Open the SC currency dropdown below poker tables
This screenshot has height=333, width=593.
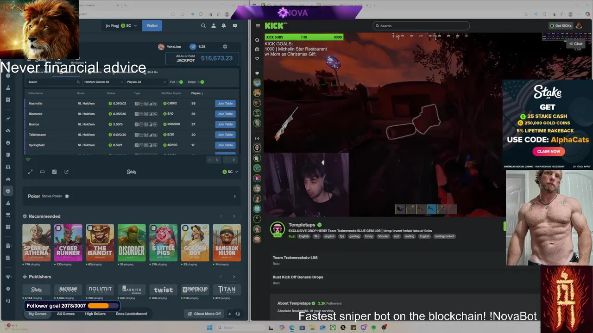(x=230, y=172)
